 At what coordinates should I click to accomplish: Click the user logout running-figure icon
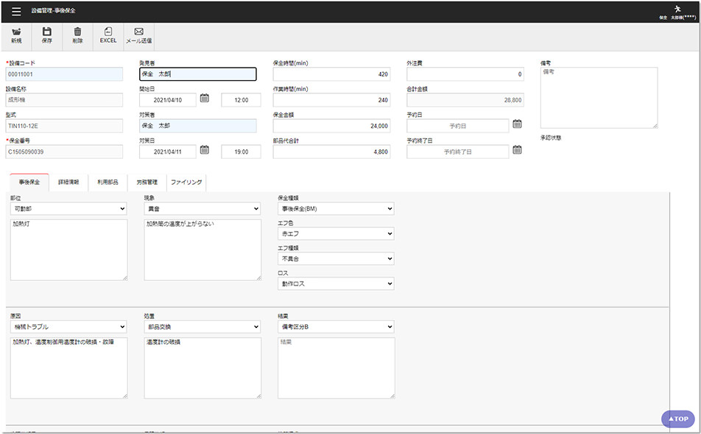tap(677, 9)
